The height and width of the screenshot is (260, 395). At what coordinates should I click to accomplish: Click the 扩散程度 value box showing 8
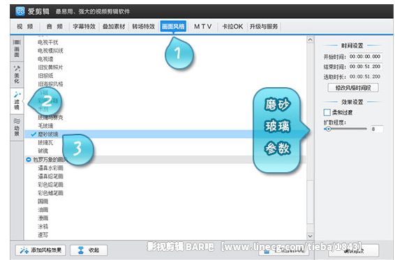[x=377, y=129]
